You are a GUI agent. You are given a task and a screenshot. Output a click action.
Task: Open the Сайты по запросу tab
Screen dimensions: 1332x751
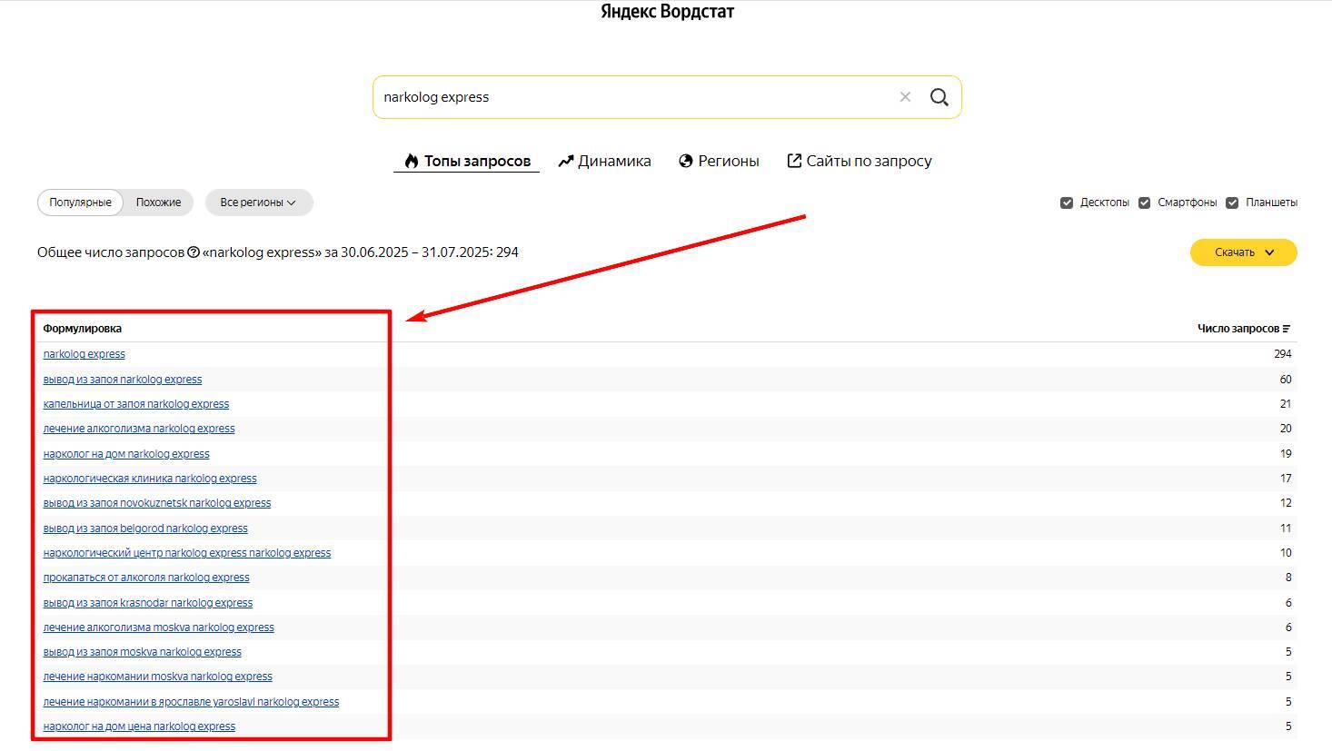point(860,161)
